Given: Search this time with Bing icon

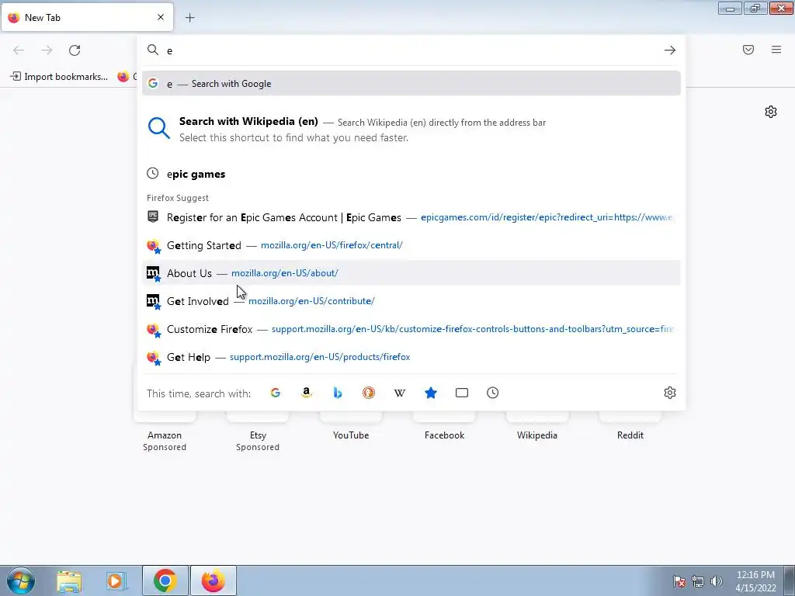Looking at the screenshot, I should (x=338, y=393).
